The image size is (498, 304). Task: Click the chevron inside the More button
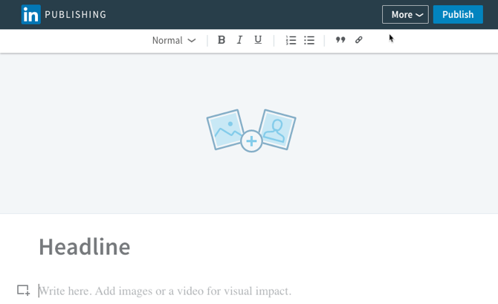click(420, 16)
